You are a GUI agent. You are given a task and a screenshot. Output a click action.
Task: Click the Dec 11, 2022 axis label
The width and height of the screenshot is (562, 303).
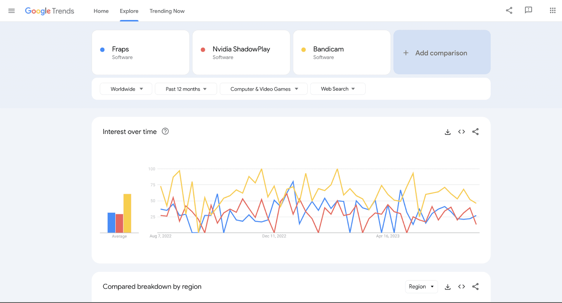click(x=274, y=236)
